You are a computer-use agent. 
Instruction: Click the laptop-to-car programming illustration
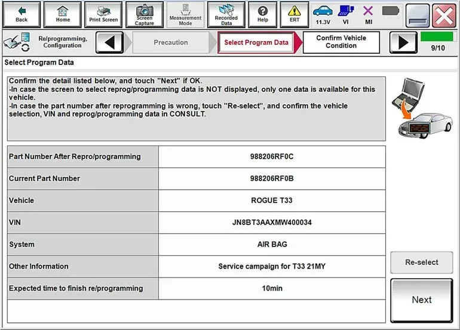pos(422,109)
